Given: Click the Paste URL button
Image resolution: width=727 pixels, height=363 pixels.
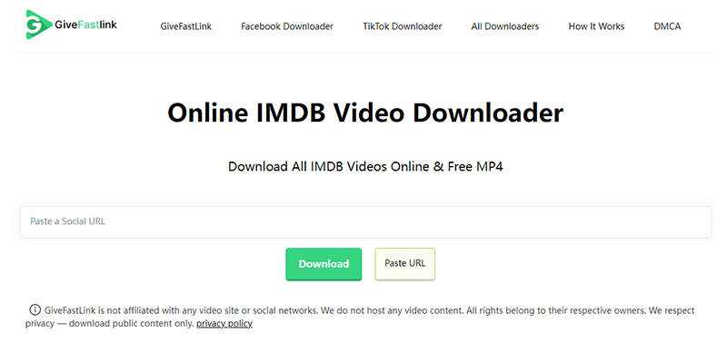Looking at the screenshot, I should pyautogui.click(x=404, y=263).
